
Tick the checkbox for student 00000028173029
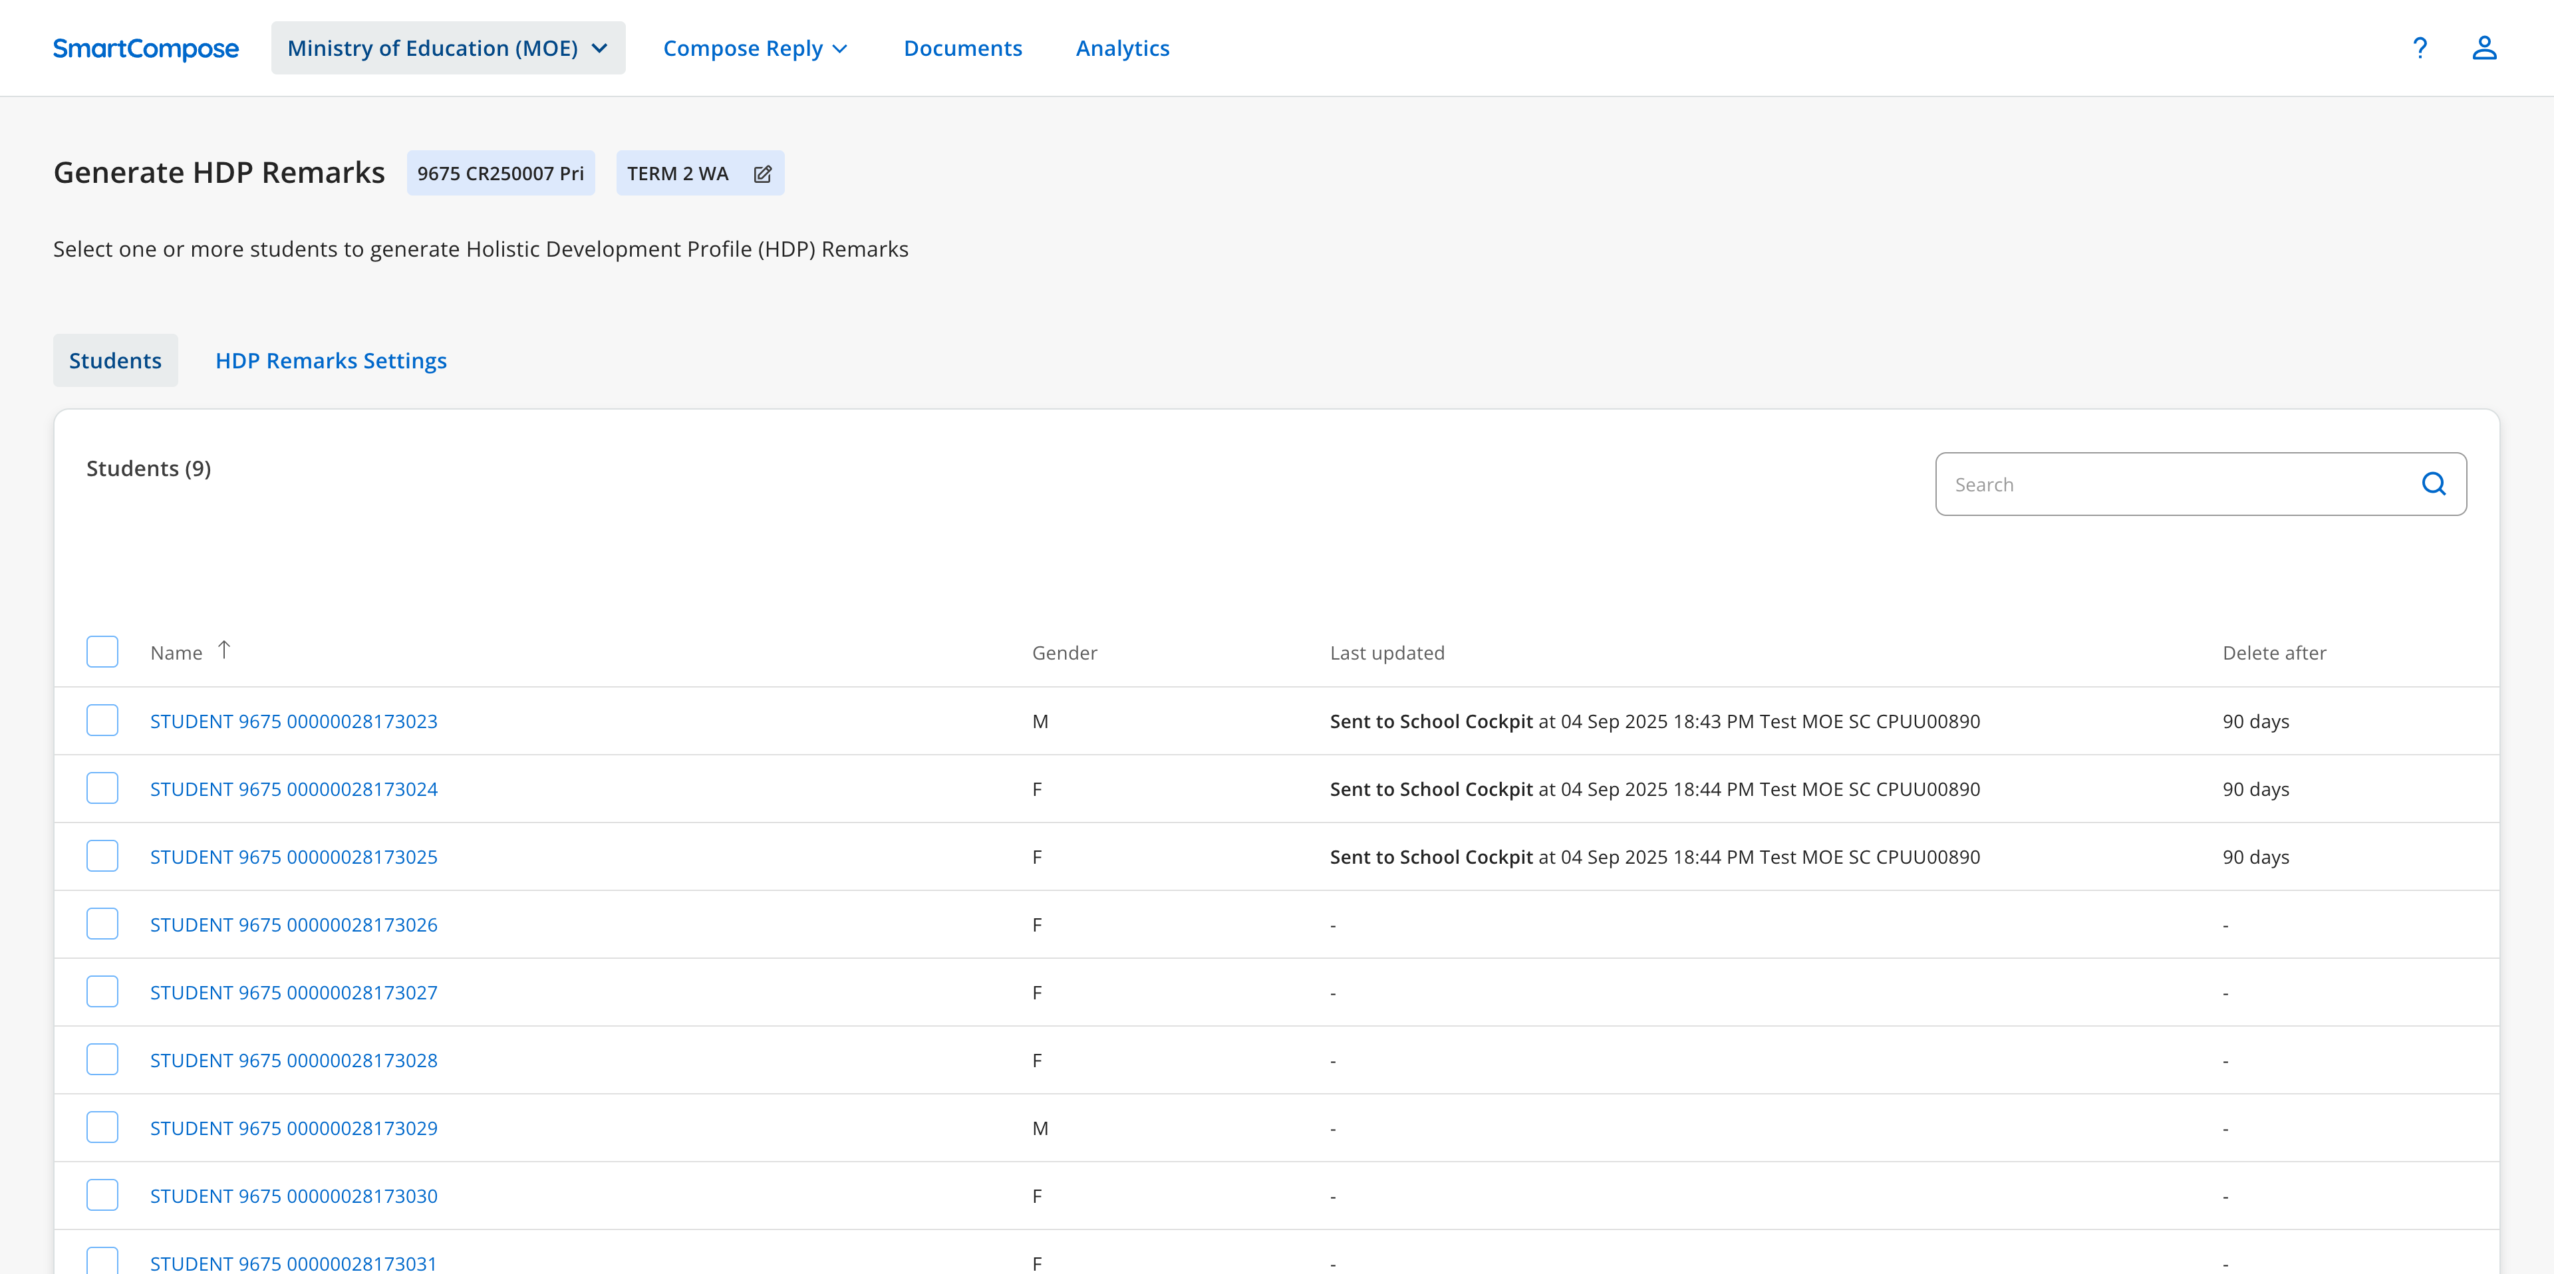point(102,1127)
